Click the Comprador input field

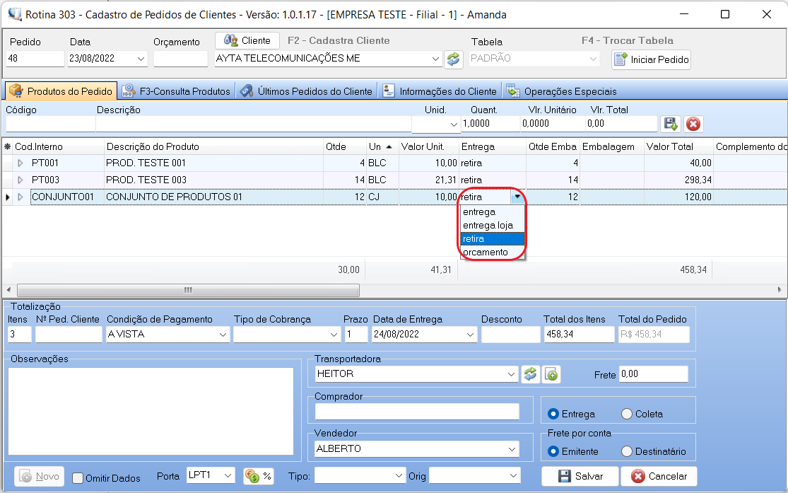[x=417, y=412]
